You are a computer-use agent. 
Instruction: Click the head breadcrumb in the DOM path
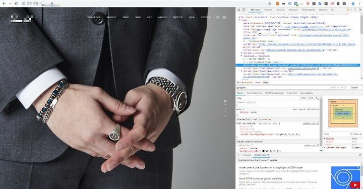(258, 82)
